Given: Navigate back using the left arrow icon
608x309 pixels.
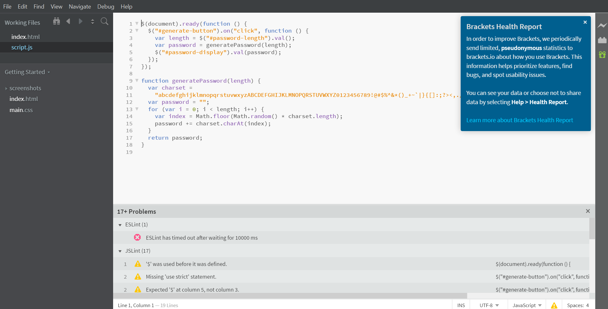Looking at the screenshot, I should coord(68,21).
